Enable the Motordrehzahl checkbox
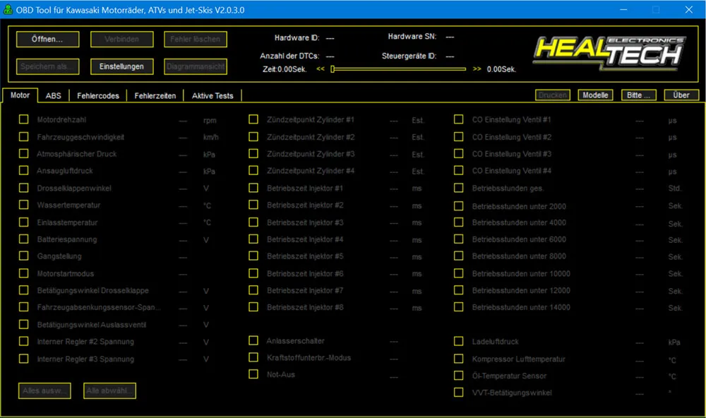 pyautogui.click(x=23, y=120)
